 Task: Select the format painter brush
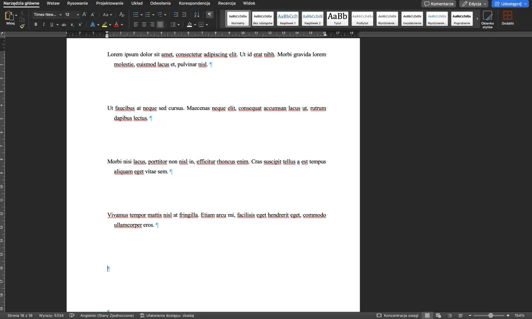(x=22, y=26)
